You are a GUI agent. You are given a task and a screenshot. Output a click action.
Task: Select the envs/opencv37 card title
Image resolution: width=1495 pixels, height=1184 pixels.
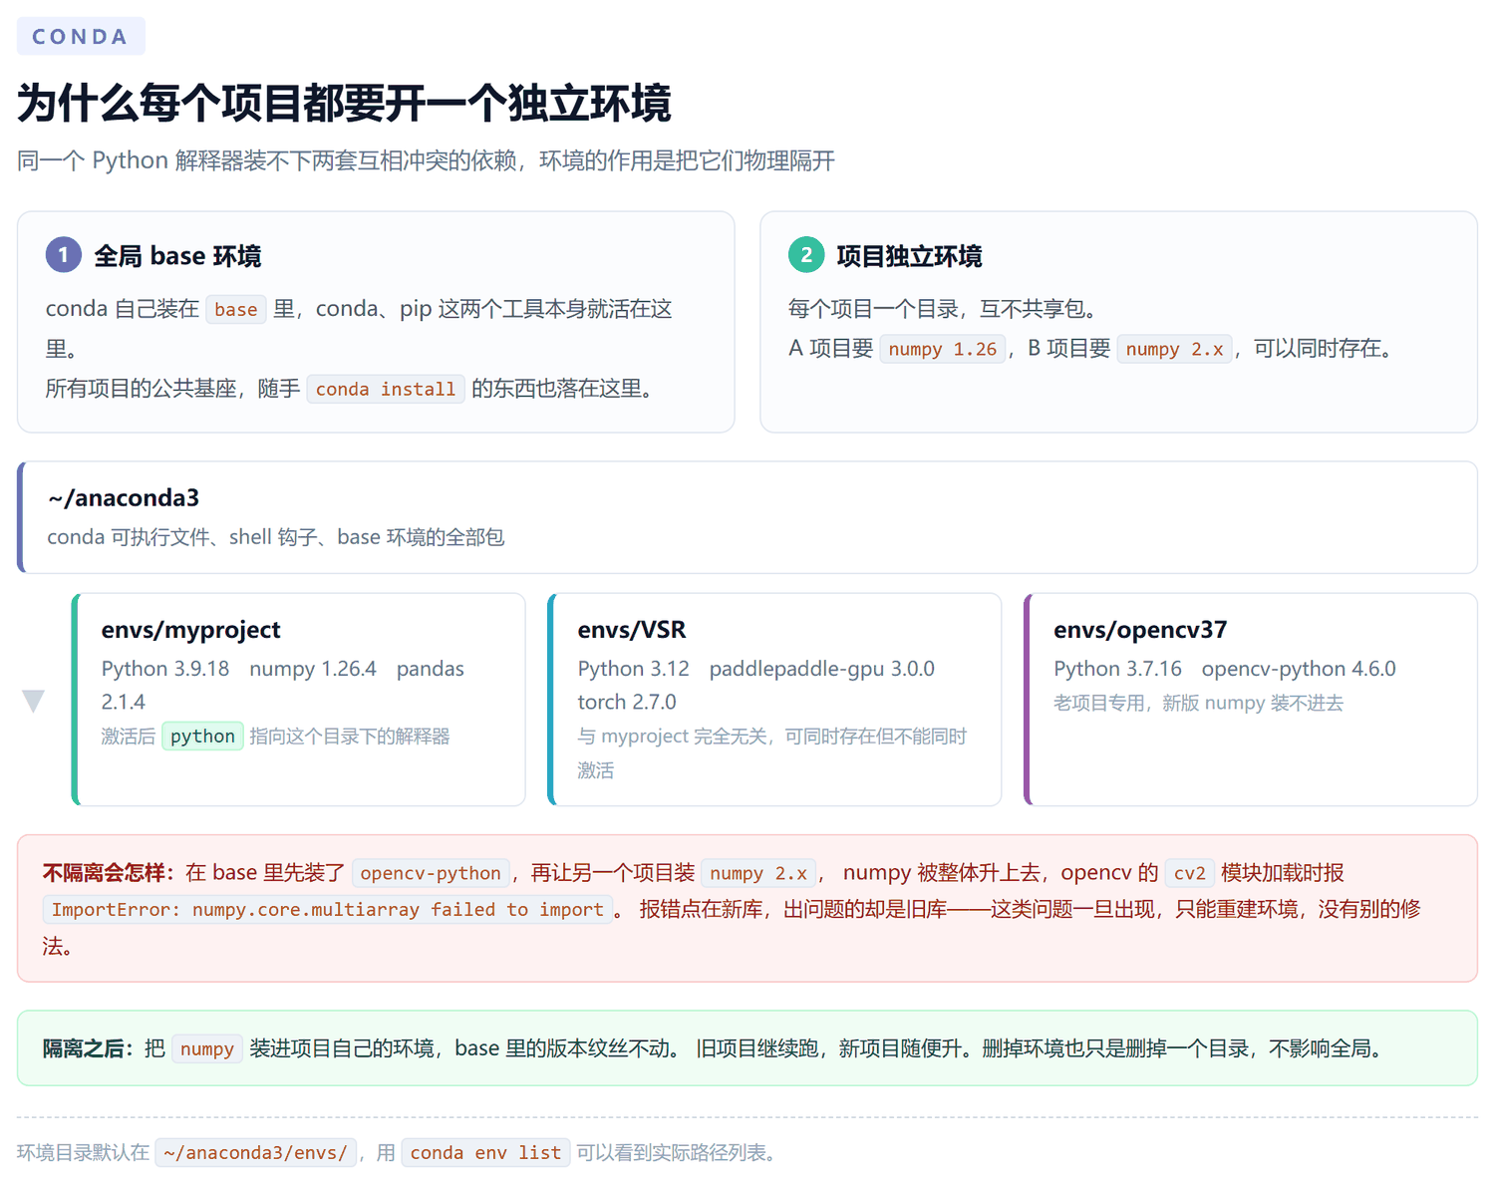pyautogui.click(x=1140, y=630)
